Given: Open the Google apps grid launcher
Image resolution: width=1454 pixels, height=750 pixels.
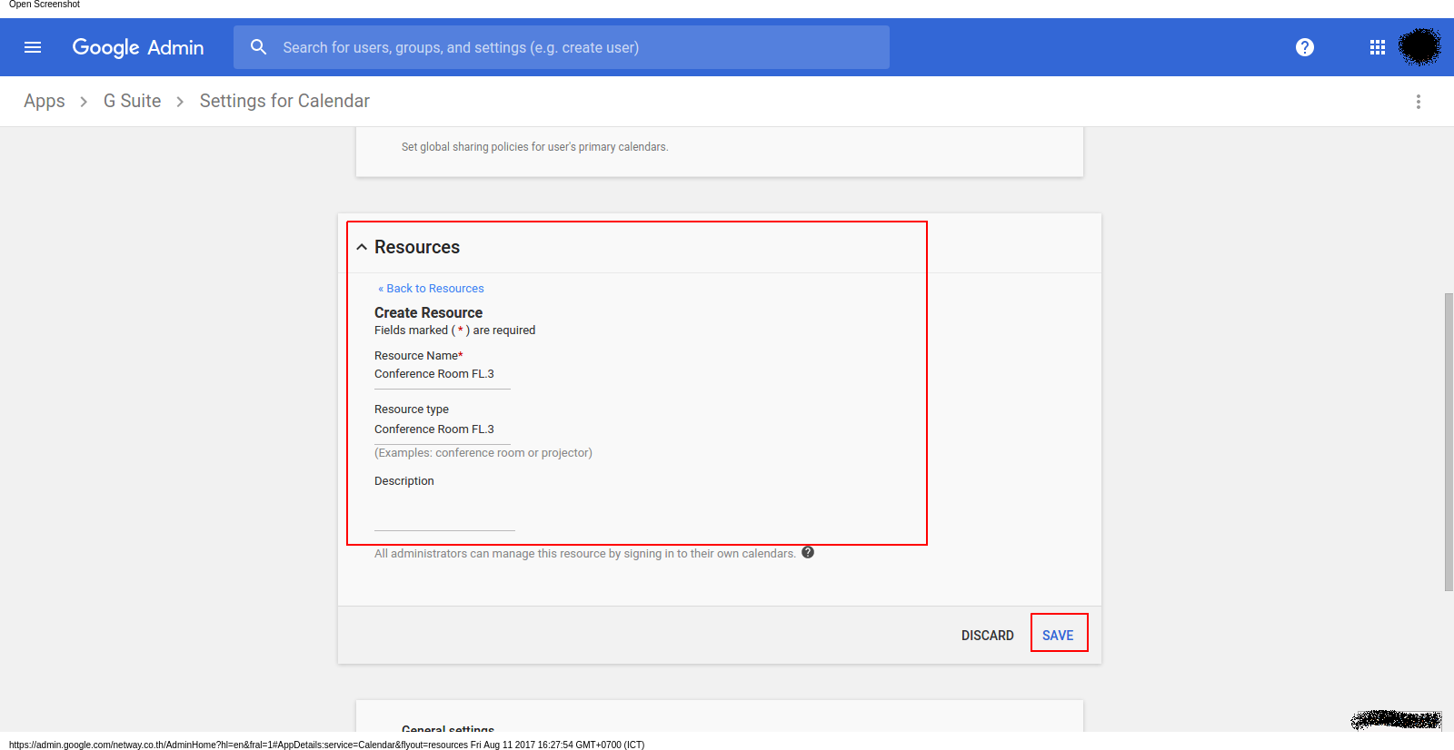Looking at the screenshot, I should [1378, 47].
